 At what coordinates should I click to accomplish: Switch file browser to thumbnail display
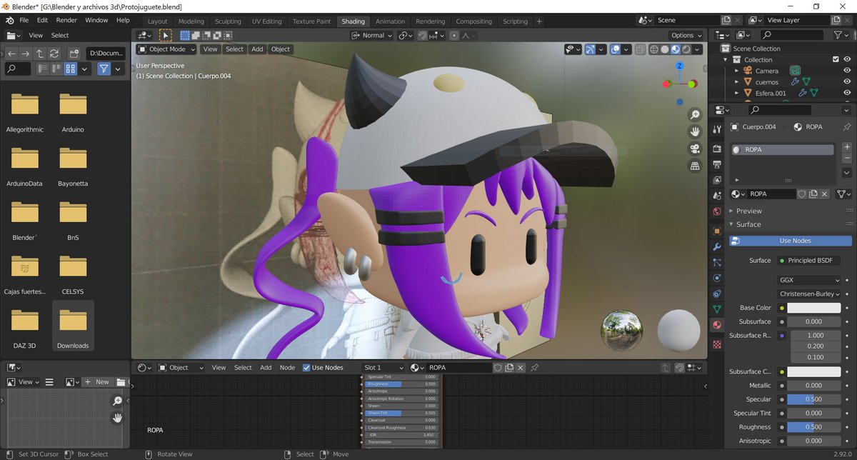[x=71, y=69]
